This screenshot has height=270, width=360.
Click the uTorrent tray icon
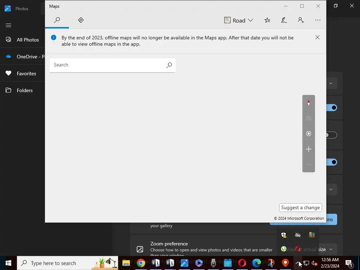284,249
